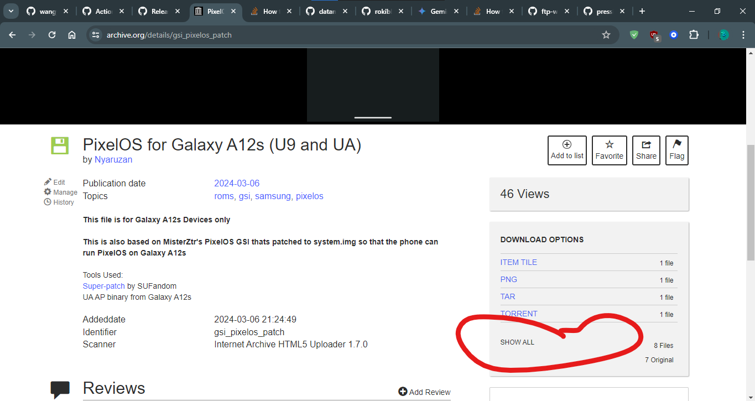Image resolution: width=755 pixels, height=401 pixels.
Task: Click the '46 Views' counter
Action: click(x=525, y=194)
